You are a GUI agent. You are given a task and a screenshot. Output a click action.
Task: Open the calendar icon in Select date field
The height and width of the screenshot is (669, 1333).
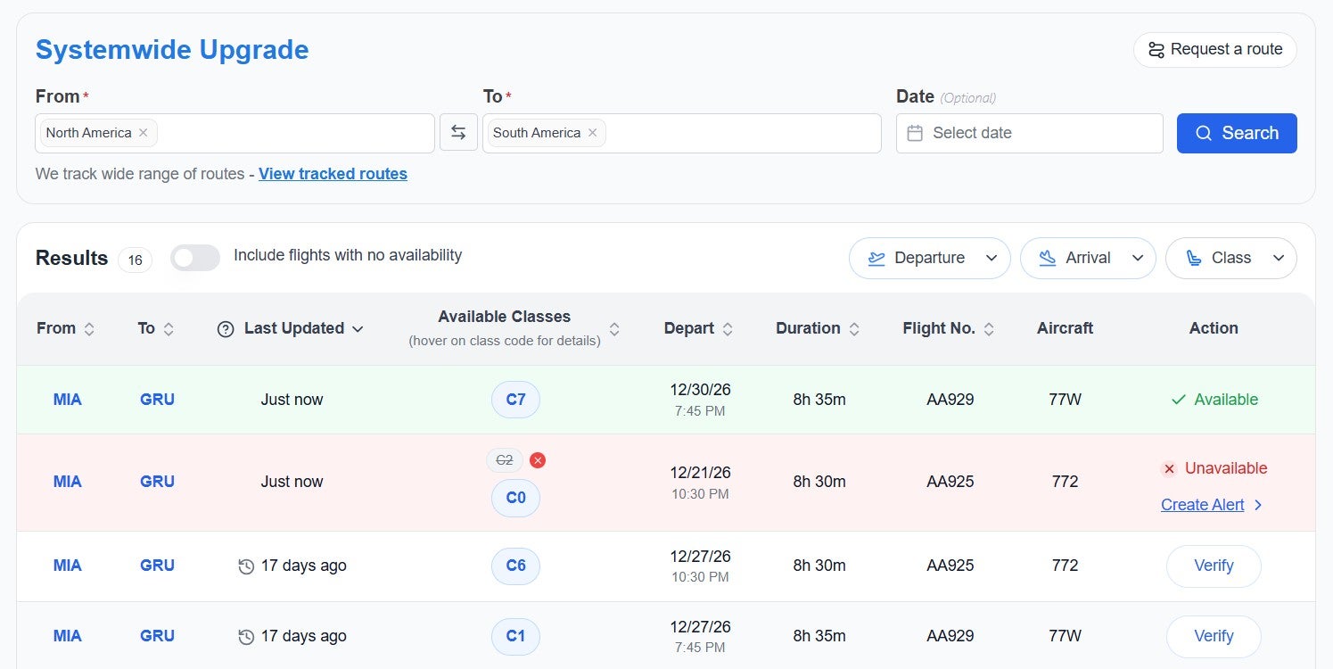click(x=914, y=132)
